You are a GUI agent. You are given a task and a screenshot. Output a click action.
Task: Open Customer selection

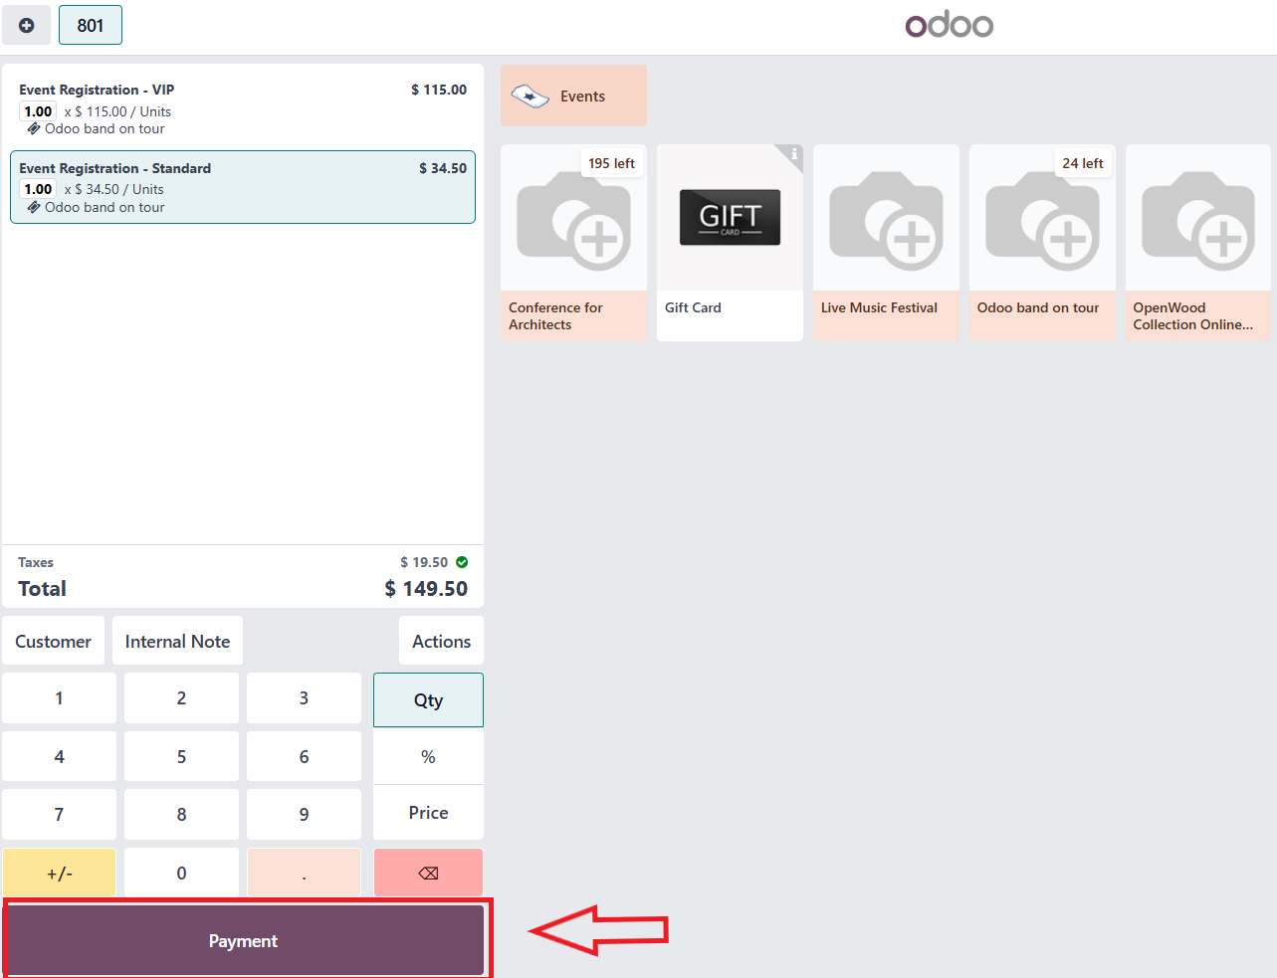53,641
